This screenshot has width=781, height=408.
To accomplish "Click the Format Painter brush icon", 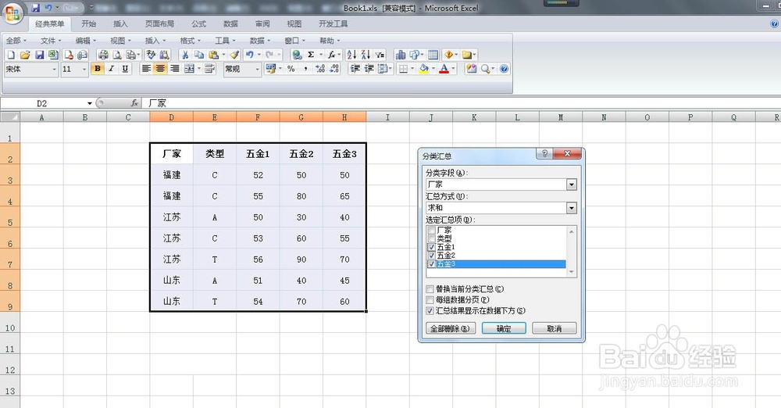I will click(x=234, y=55).
